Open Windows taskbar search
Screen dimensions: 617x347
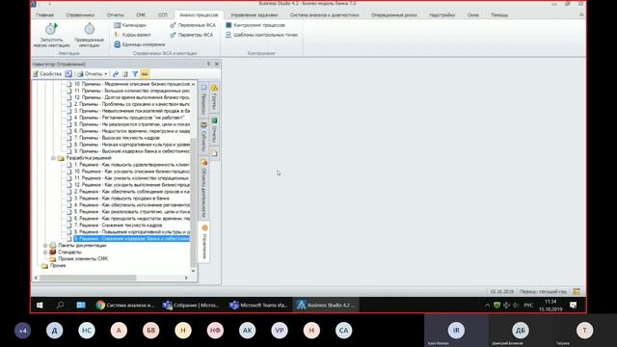(60, 305)
